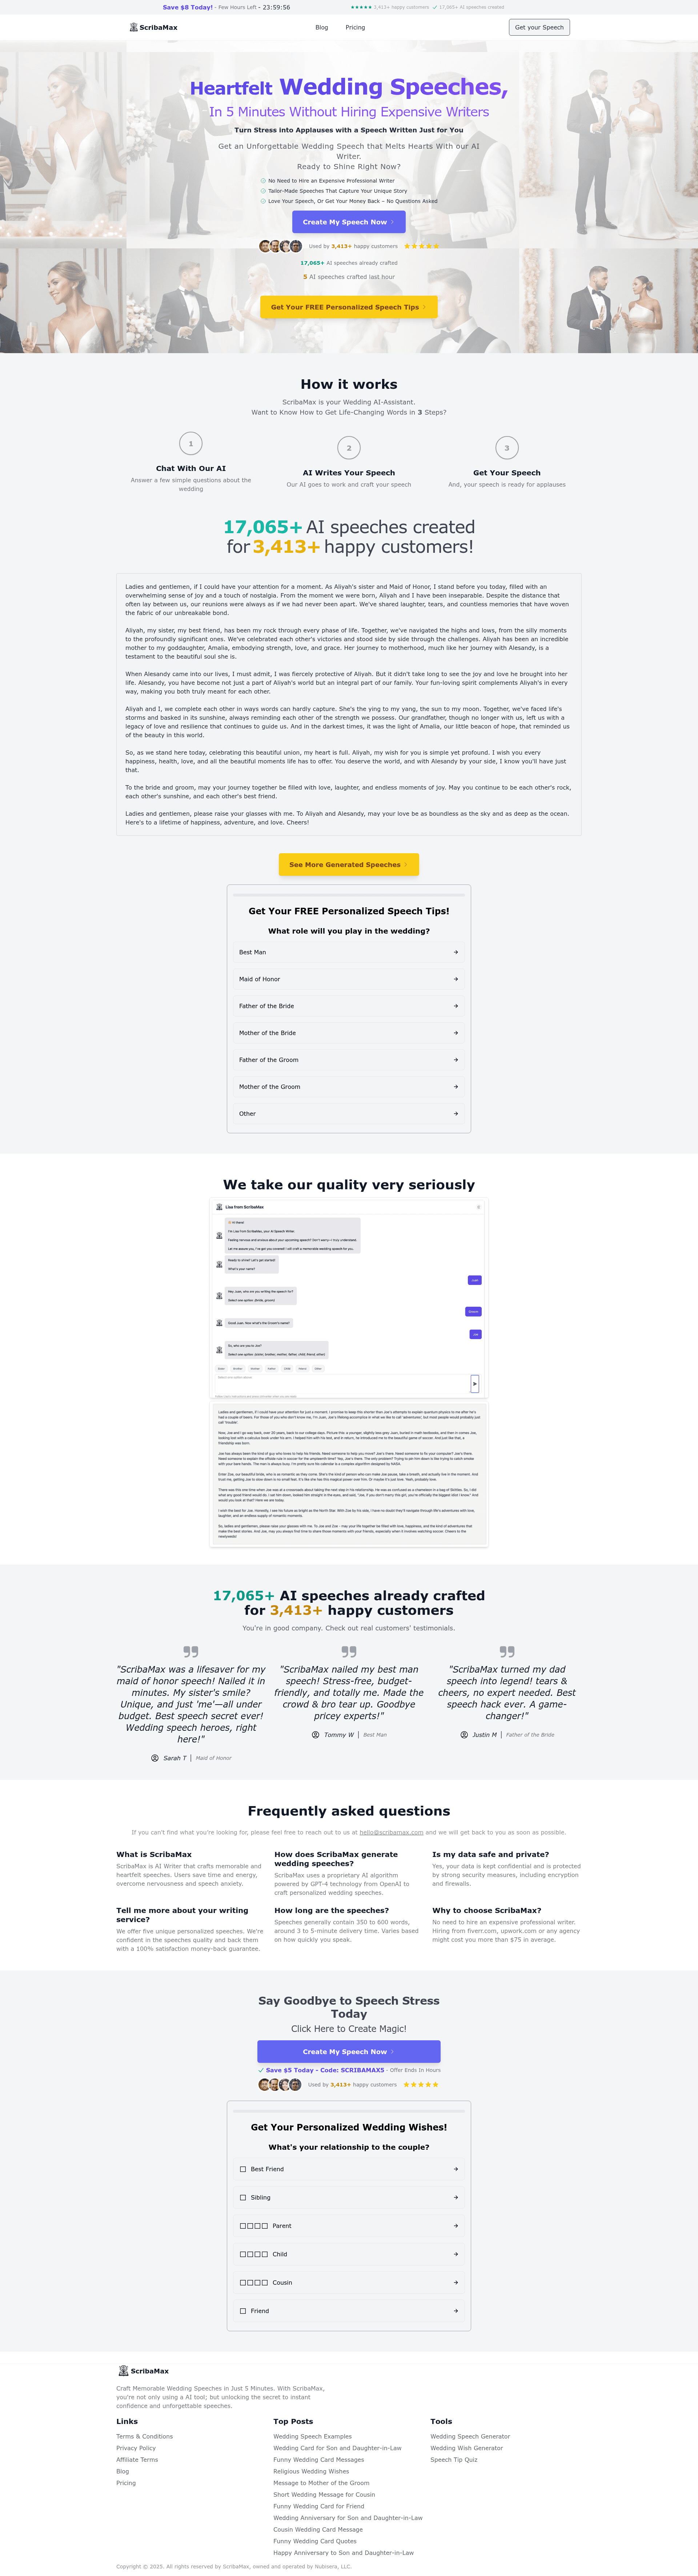The image size is (698, 2576).
Task: Click the arrow icon on the Cousin row
Action: [x=456, y=2282]
